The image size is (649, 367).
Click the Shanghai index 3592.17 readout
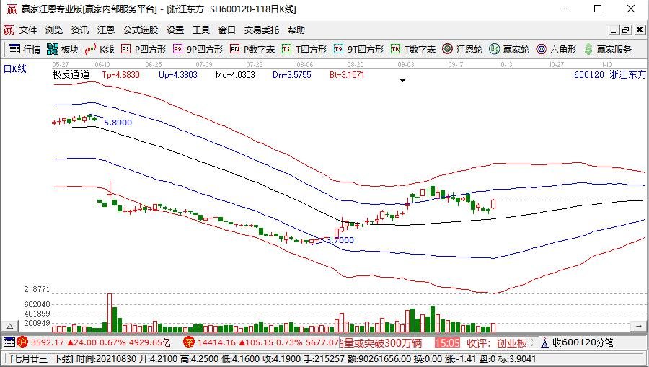coord(48,342)
